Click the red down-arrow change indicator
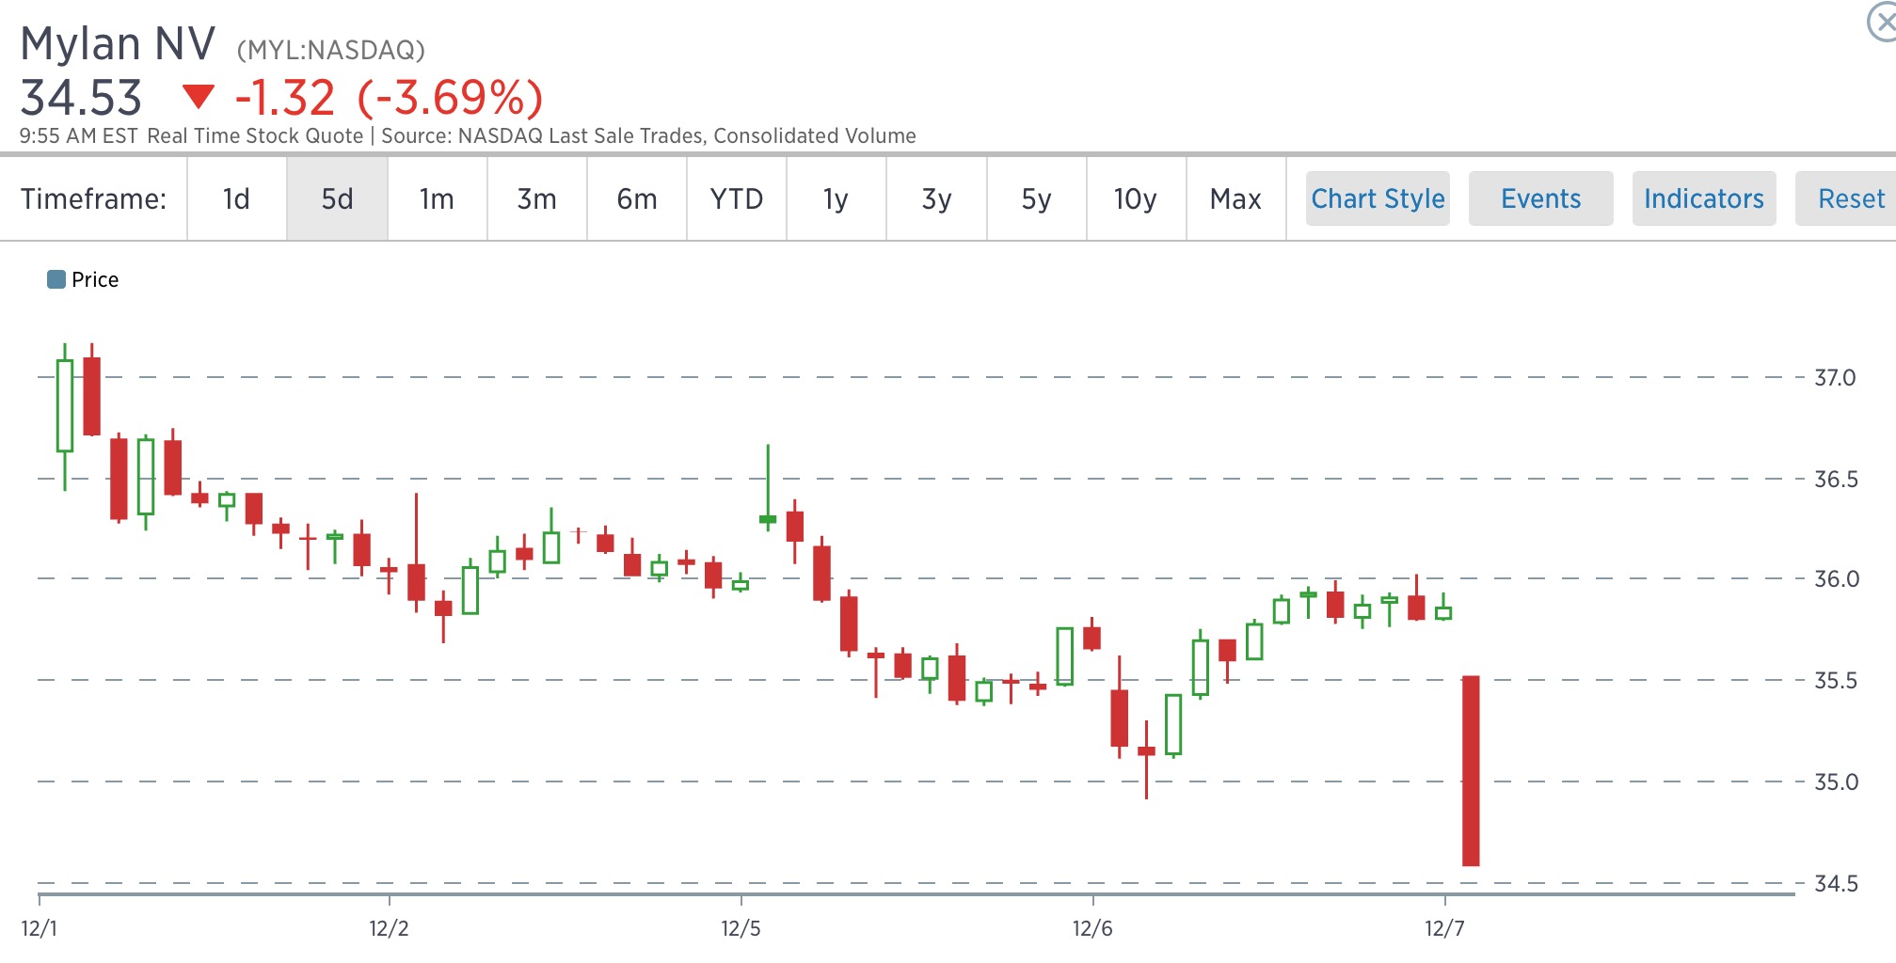1896x963 pixels. (198, 96)
